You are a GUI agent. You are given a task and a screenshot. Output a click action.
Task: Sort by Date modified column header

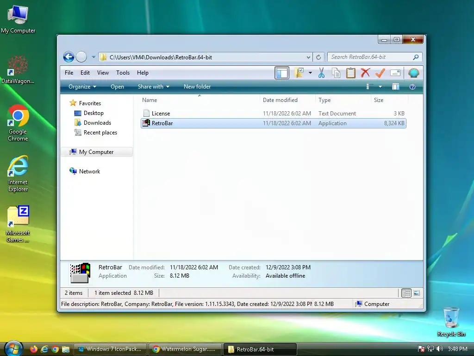point(287,100)
